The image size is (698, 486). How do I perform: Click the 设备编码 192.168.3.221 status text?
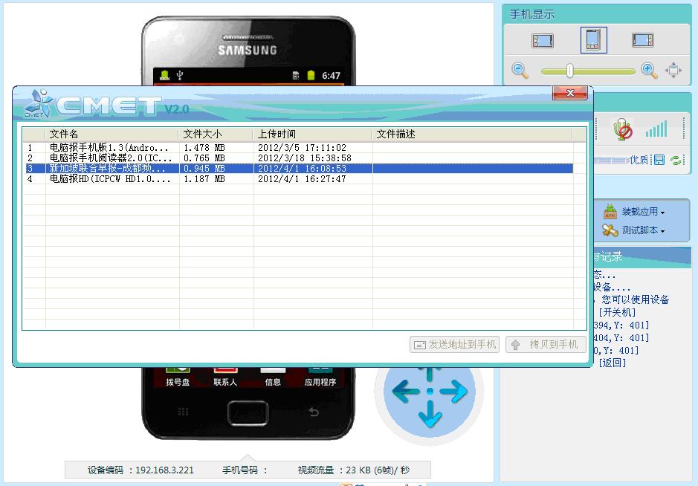click(x=140, y=470)
